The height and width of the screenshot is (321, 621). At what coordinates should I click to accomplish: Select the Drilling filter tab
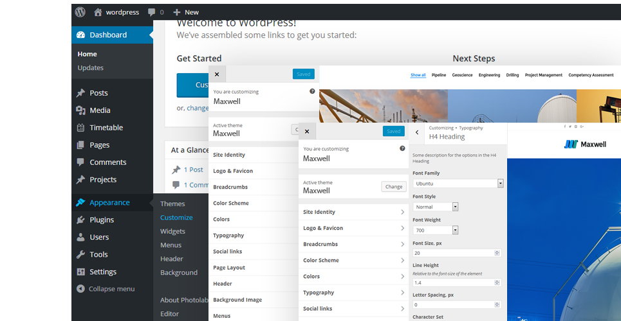pos(512,75)
